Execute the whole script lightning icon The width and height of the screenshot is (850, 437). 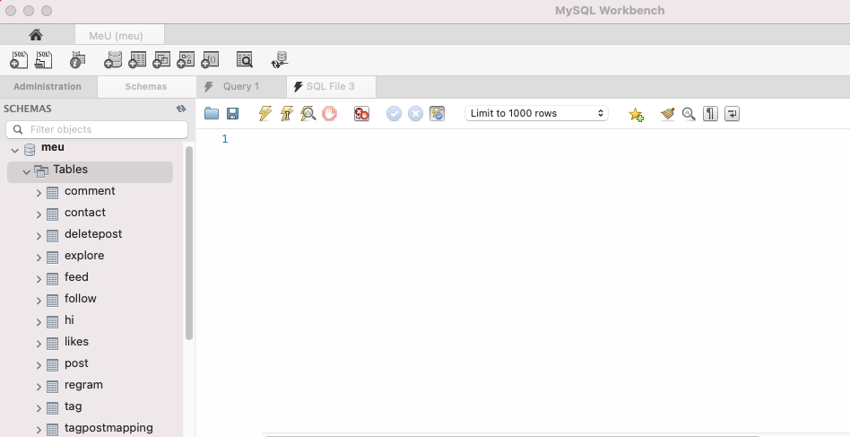pyautogui.click(x=265, y=113)
